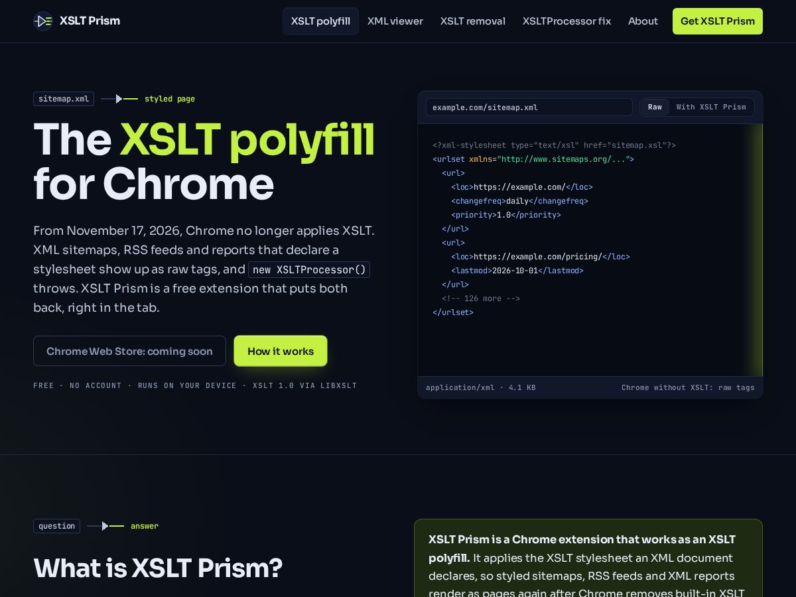Click the closing urlset tag line
Image resolution: width=796 pixels, height=597 pixels.
point(453,312)
